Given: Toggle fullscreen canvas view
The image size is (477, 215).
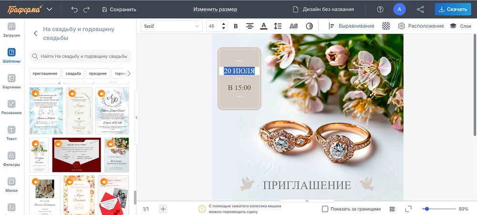Looking at the screenshot, I should point(408,209).
